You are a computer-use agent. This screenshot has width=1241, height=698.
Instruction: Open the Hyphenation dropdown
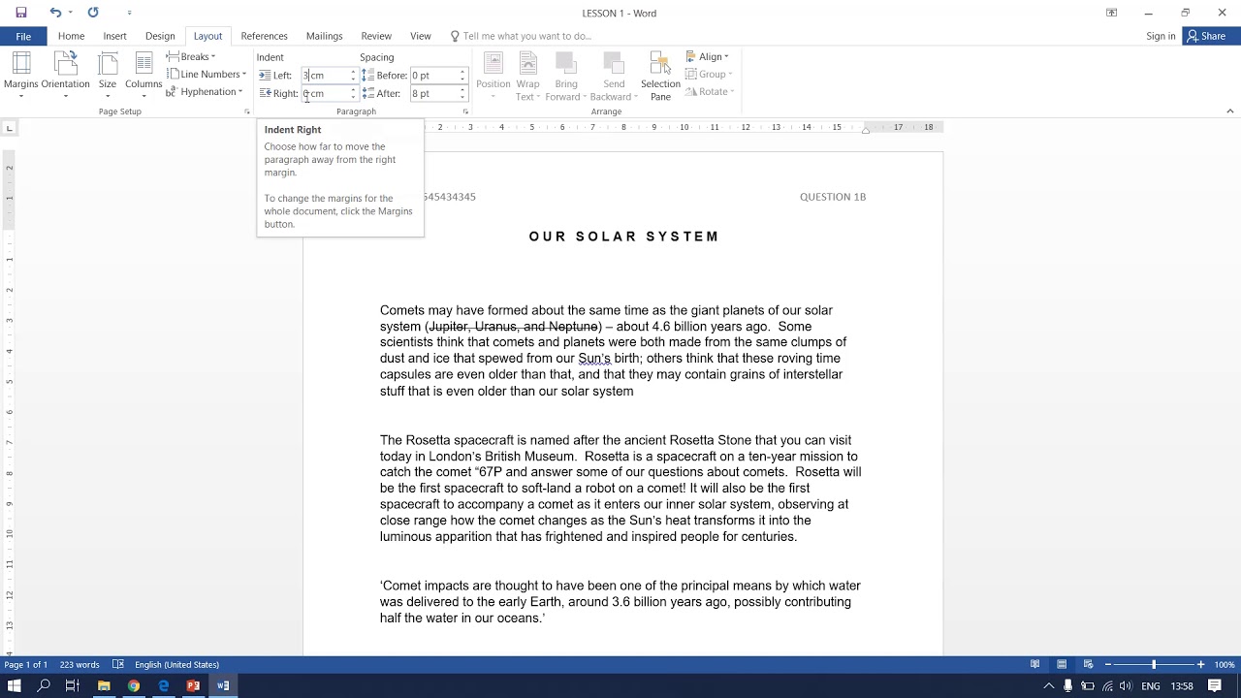[x=204, y=92]
